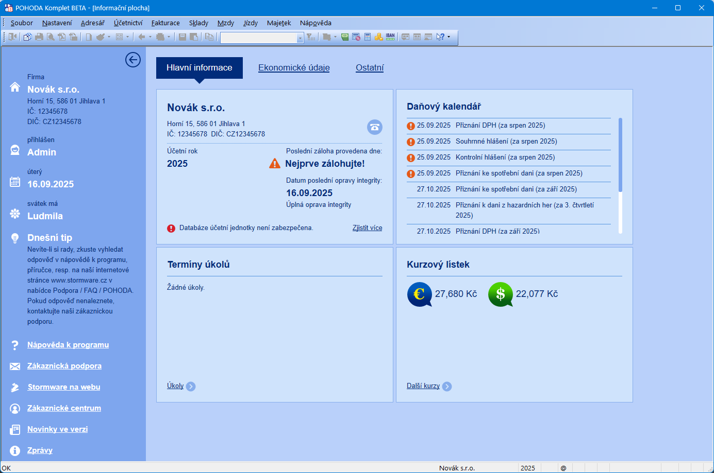714x473 pixels.
Task: Select the Hlavní informace tab
Action: [x=200, y=67]
